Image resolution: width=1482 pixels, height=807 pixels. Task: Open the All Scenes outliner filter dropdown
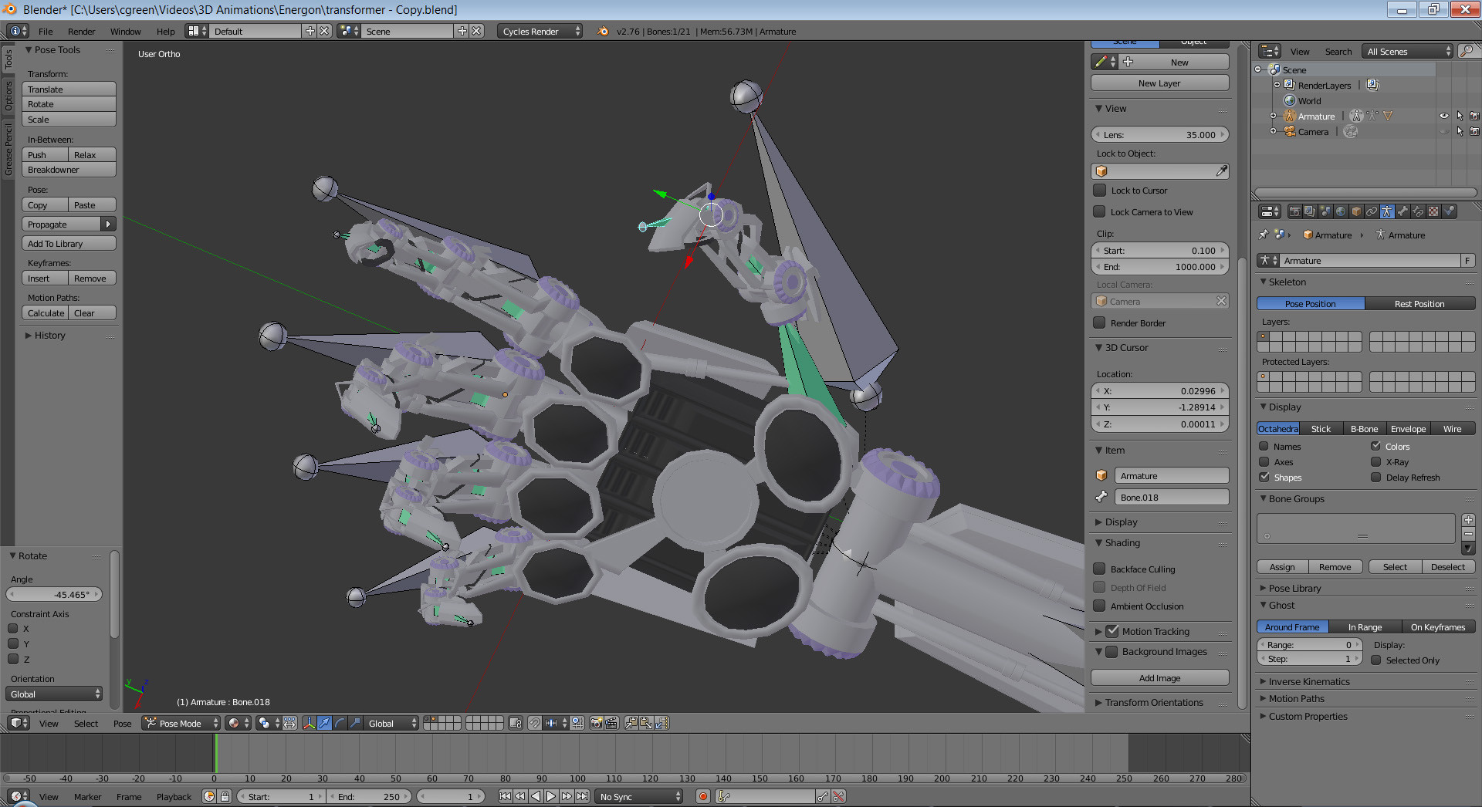point(1408,51)
